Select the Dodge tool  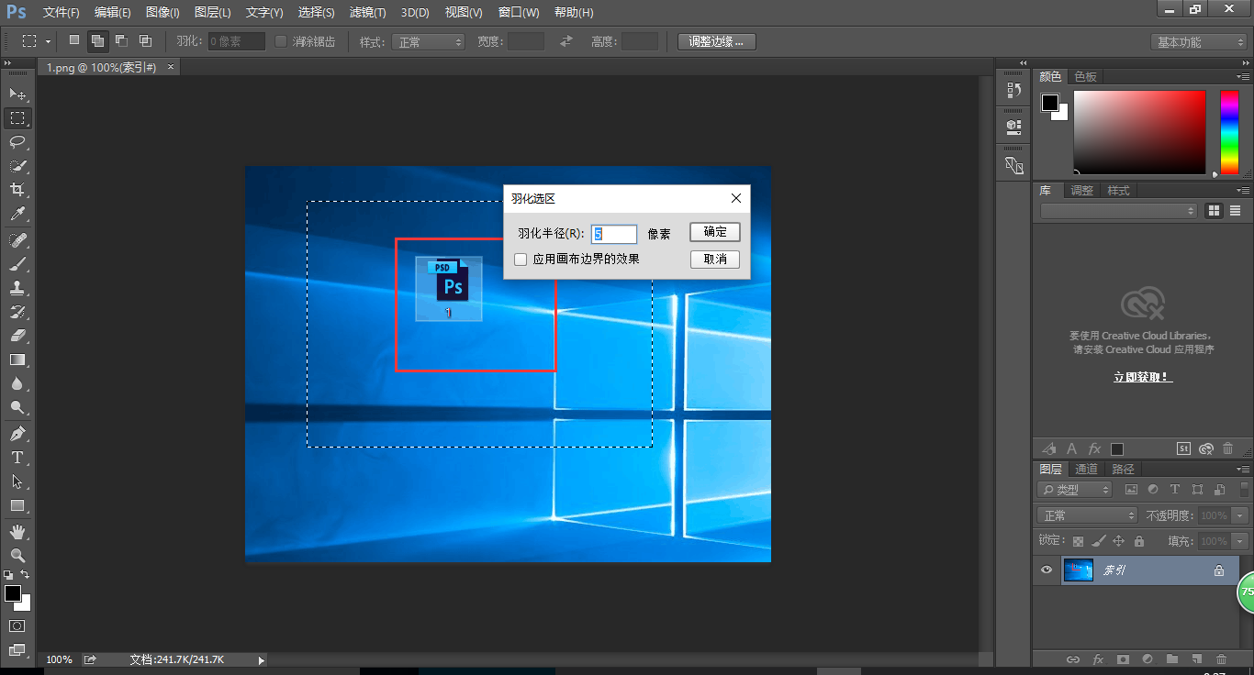pyautogui.click(x=17, y=407)
